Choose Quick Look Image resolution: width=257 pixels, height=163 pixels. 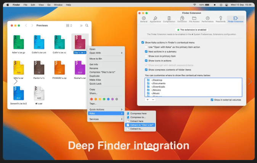coord(106,84)
